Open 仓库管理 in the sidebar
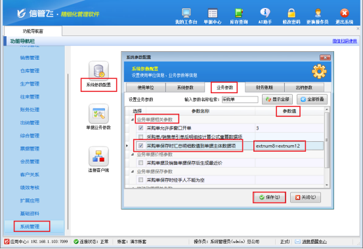 click(30, 71)
